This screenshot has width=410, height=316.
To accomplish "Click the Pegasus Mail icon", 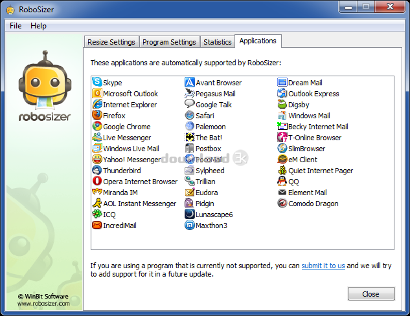I will pyautogui.click(x=190, y=93).
